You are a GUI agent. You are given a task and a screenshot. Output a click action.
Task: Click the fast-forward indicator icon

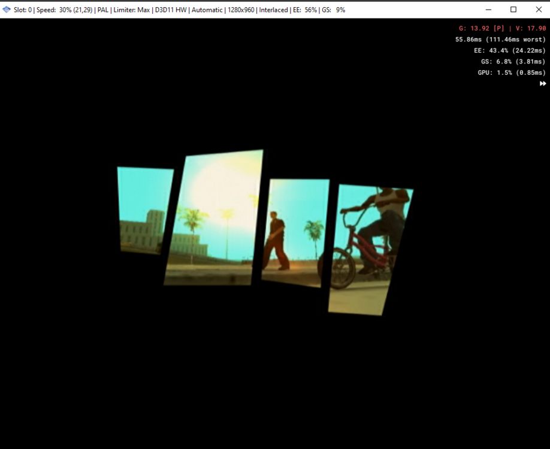click(x=544, y=83)
